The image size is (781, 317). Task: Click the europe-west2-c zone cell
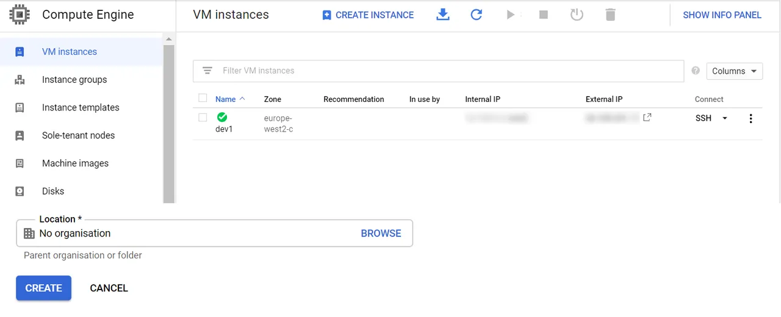[278, 124]
